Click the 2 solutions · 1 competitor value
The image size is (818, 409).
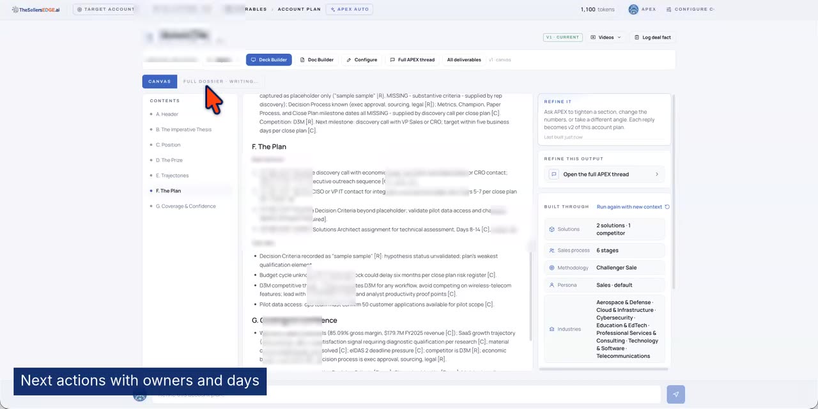[x=613, y=229]
